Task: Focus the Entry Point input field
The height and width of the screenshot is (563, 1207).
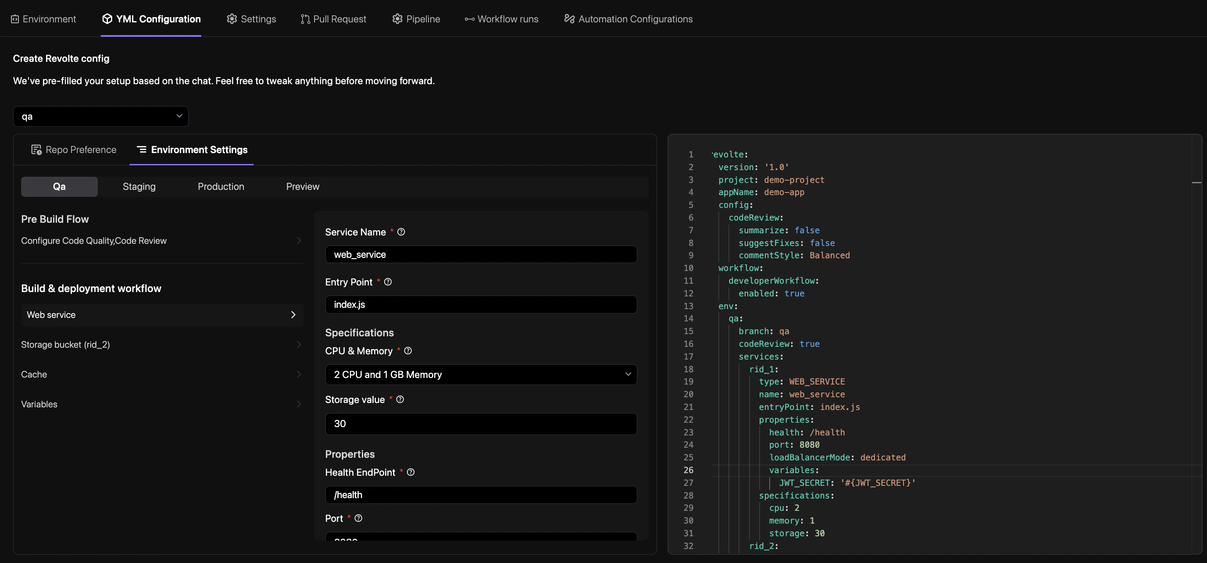Action: tap(481, 304)
